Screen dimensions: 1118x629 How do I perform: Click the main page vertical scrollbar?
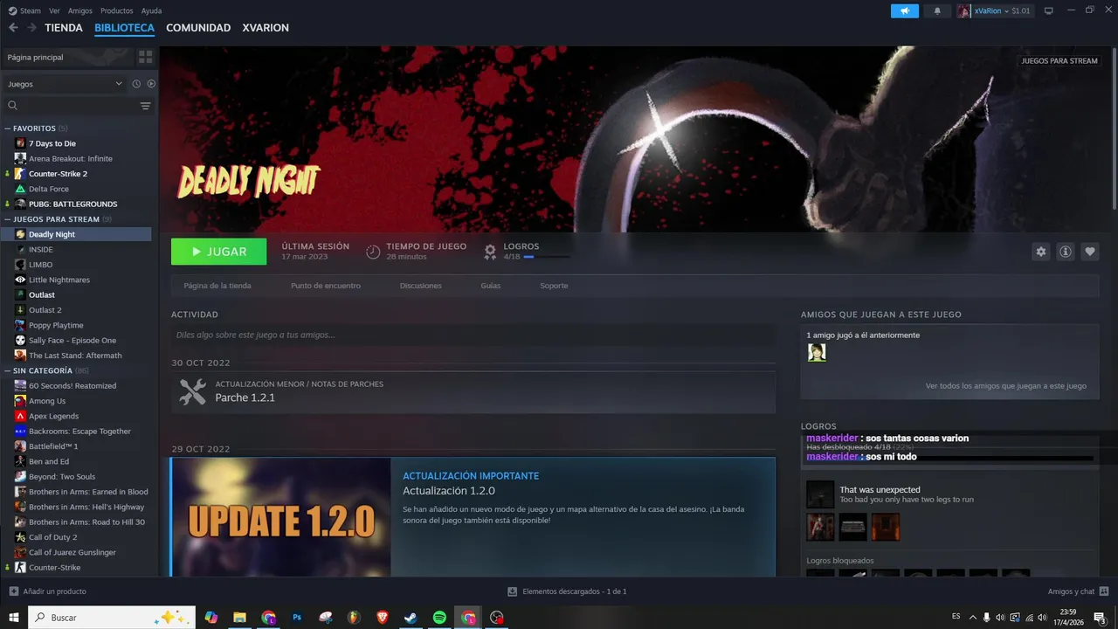click(x=1114, y=127)
